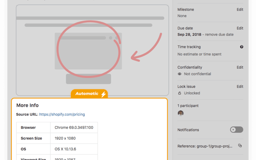Screen dimensions: 256x160
Task: Open Time tracking help question icon
Action: [242, 47]
